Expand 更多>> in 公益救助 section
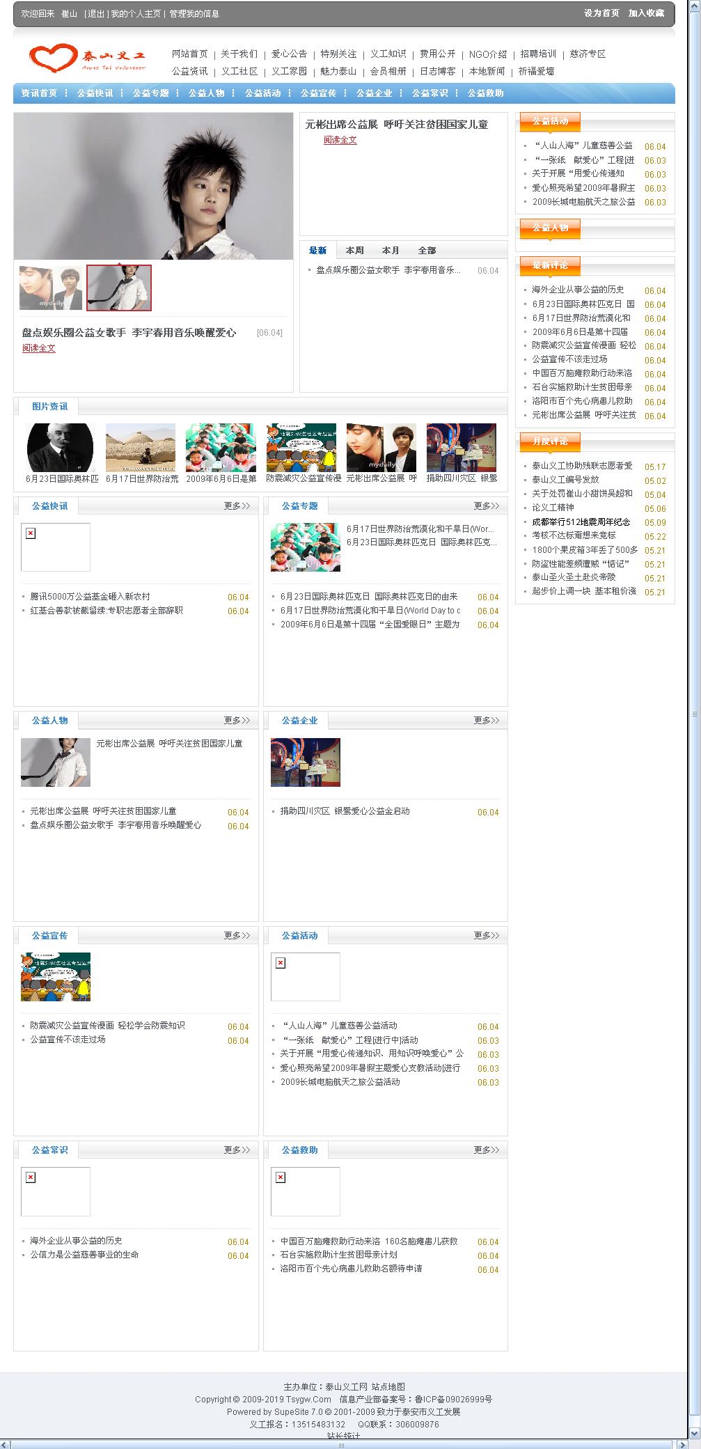 click(x=487, y=1150)
